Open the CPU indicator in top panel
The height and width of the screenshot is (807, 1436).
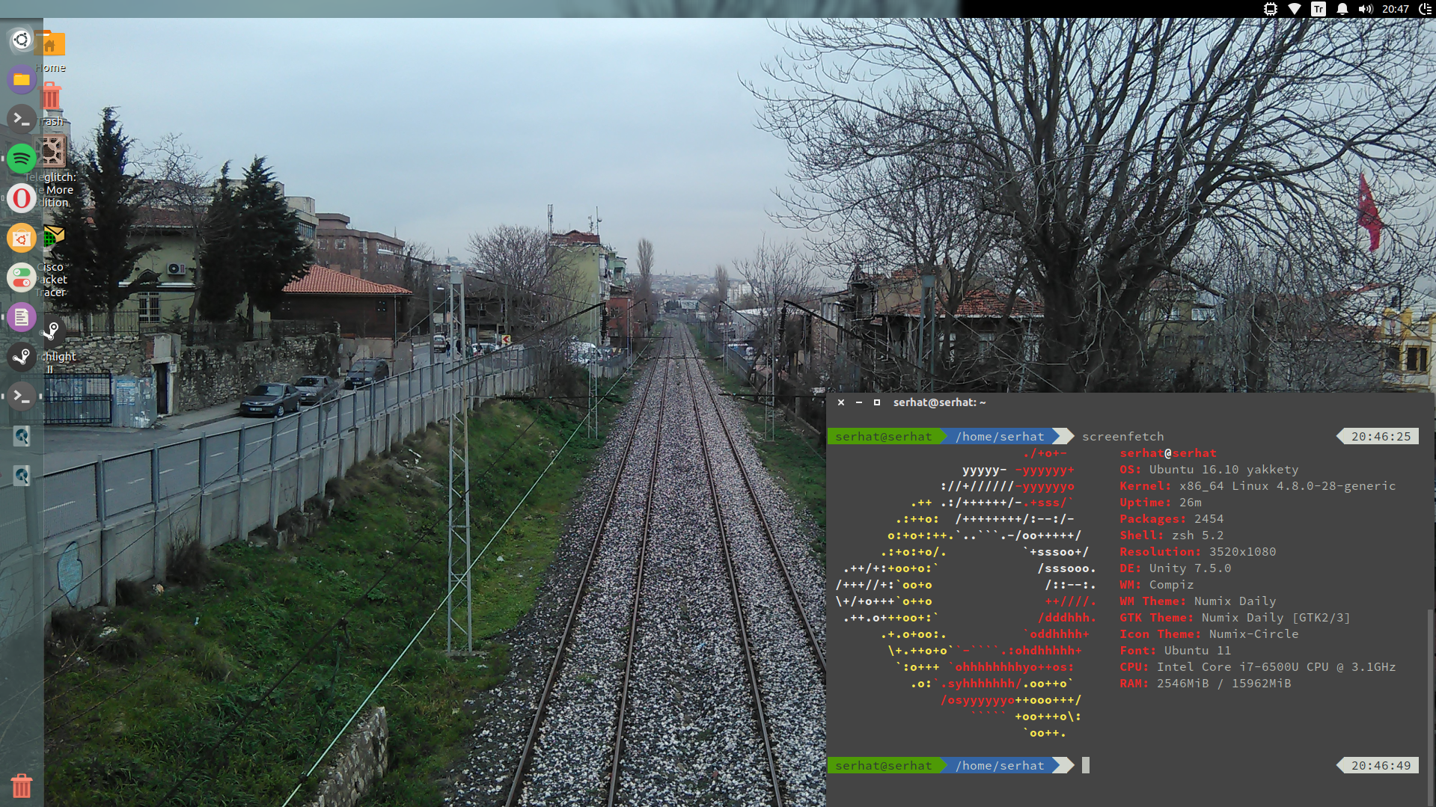[1271, 9]
